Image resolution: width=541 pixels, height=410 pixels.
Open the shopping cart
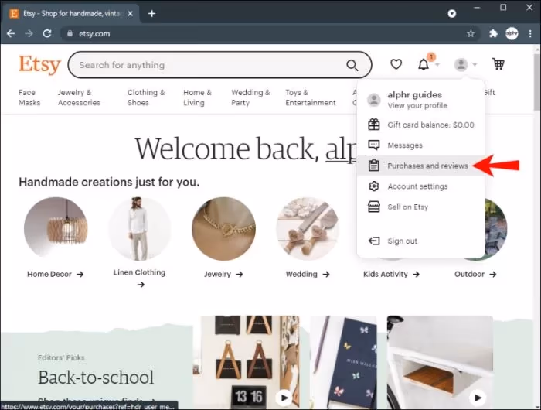click(498, 65)
